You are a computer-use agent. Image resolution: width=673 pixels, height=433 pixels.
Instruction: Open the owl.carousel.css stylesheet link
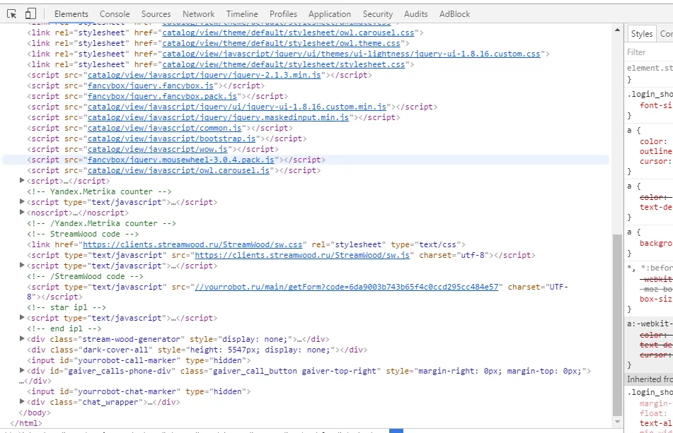(x=288, y=32)
